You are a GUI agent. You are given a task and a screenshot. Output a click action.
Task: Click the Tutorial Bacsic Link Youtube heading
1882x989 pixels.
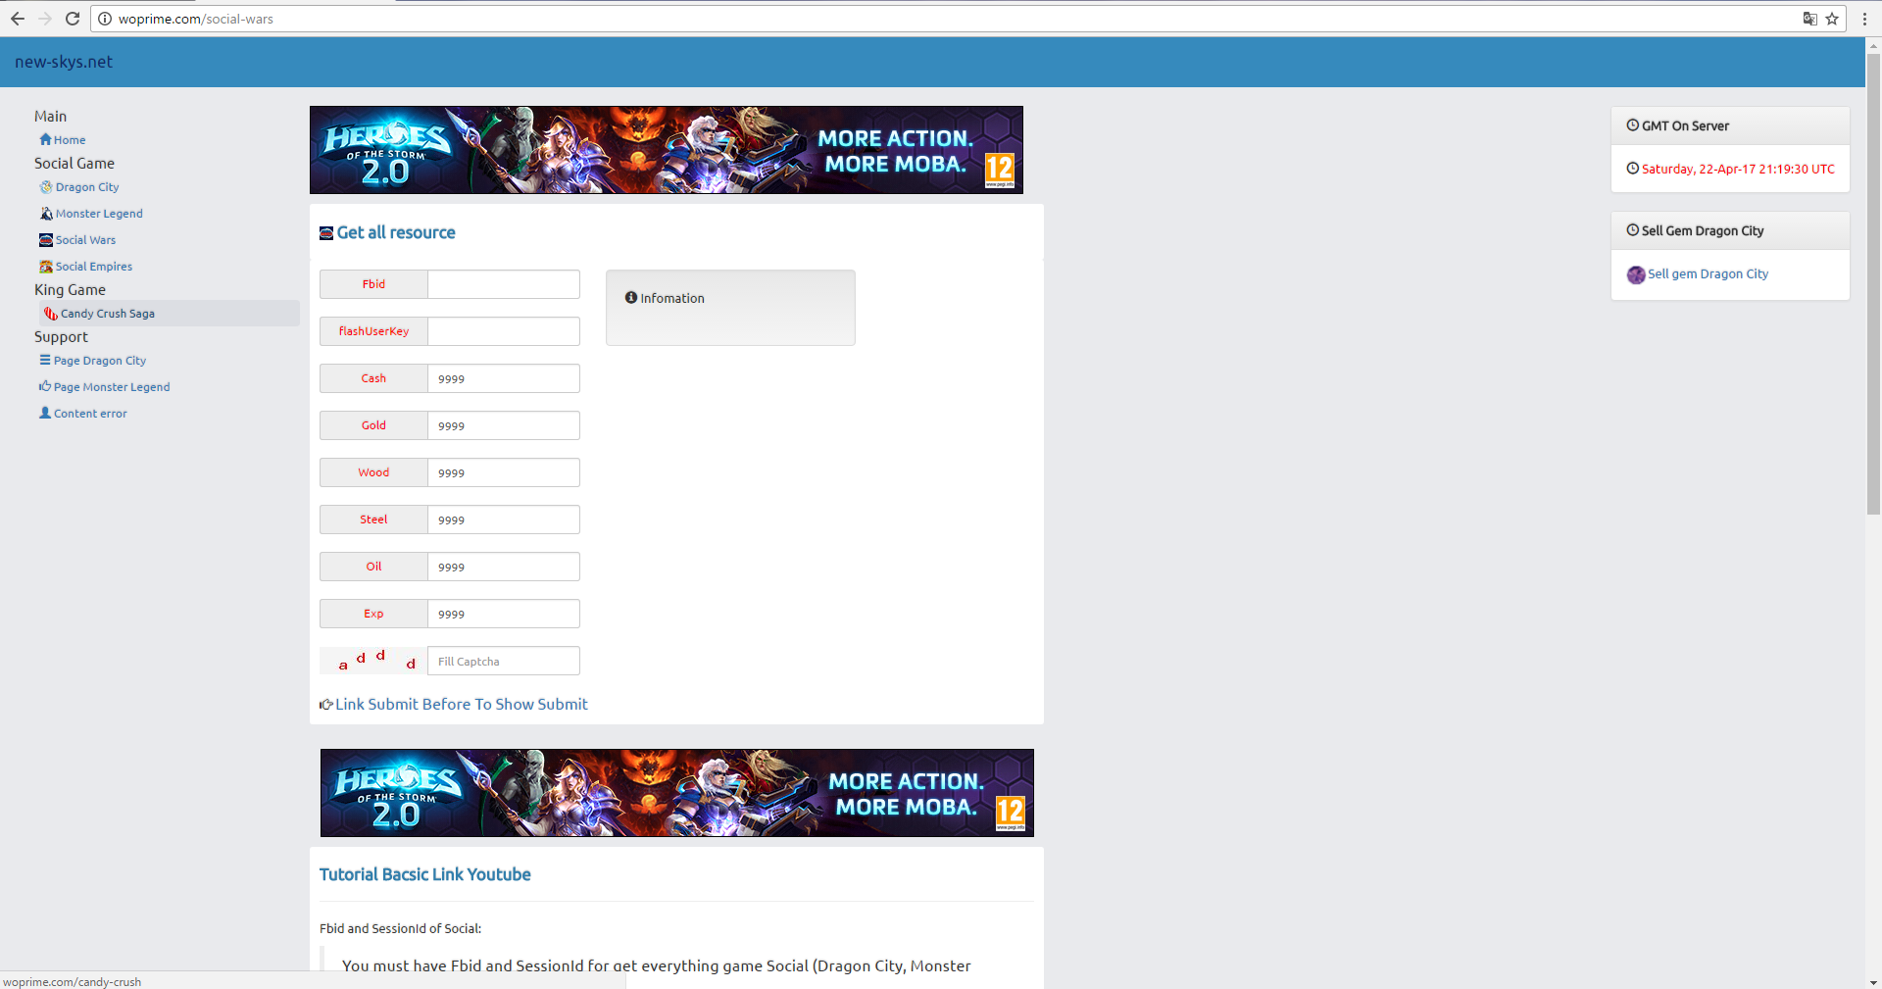click(425, 874)
